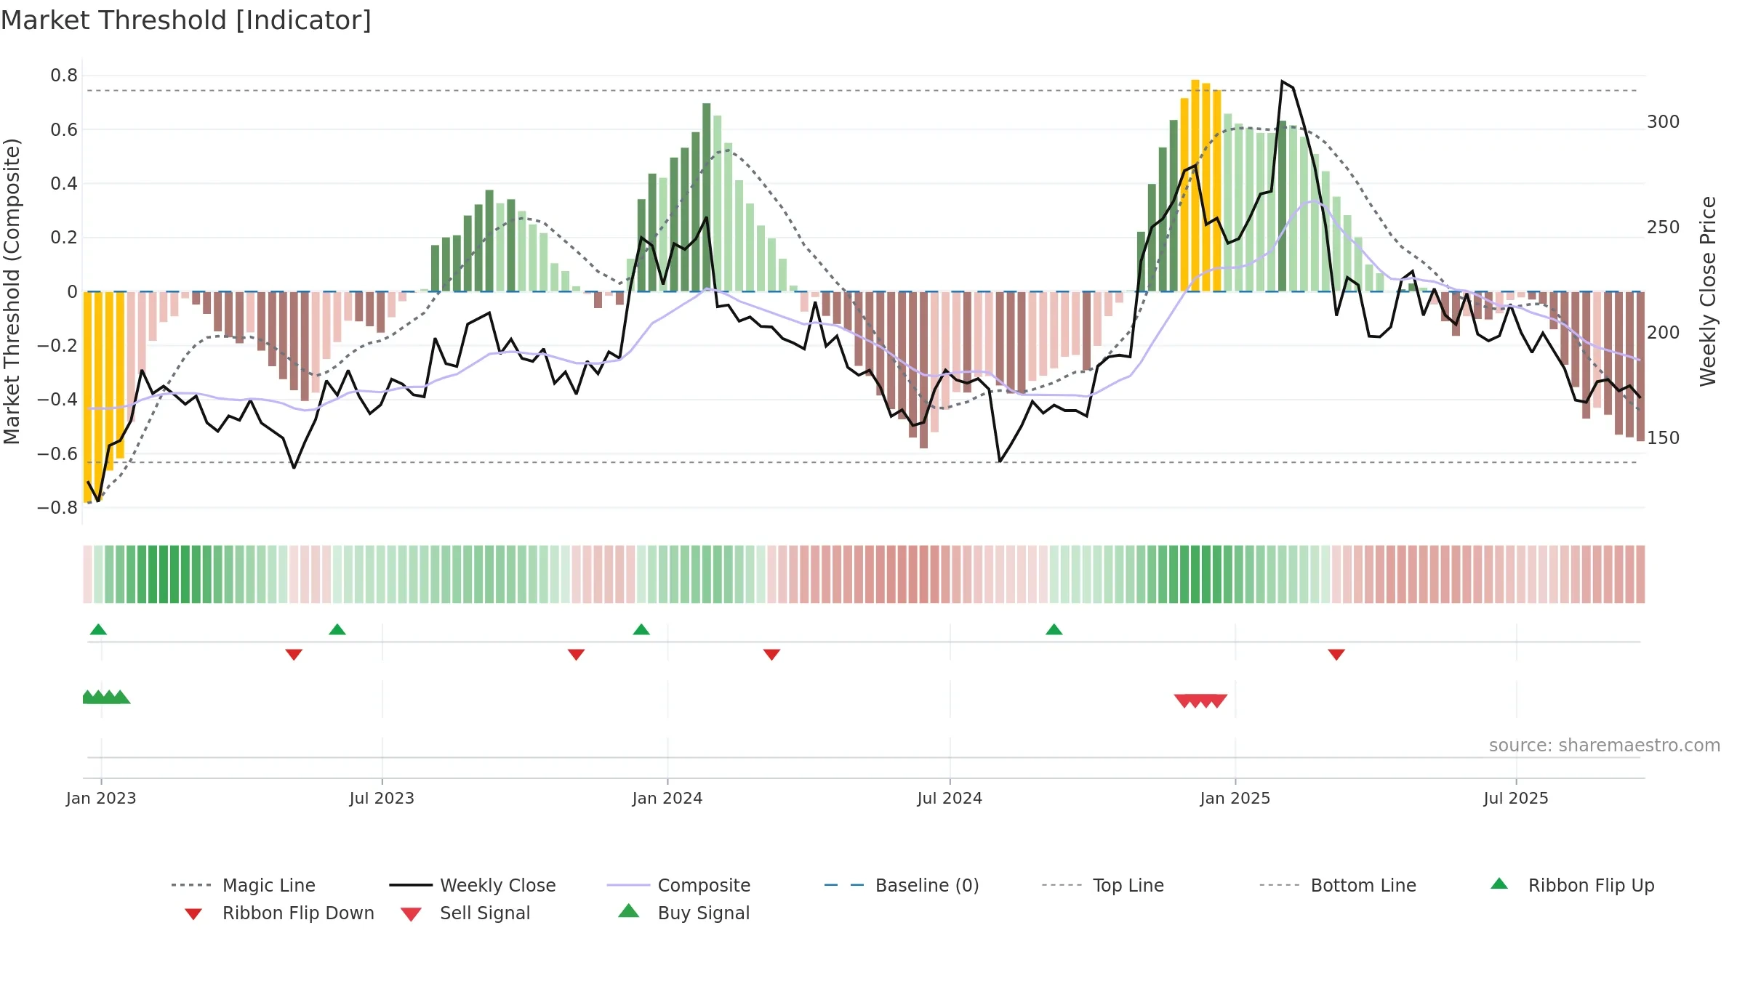The height and width of the screenshot is (981, 1745).
Task: Click the Jan 2024 x-axis label
Action: point(667,799)
